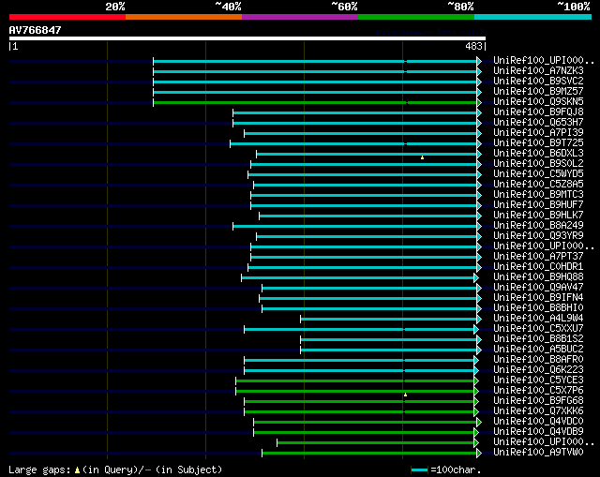Screen dimensions: 600x477
Task: Open the UniRef100_Q653H7 hit link
Action: point(538,123)
